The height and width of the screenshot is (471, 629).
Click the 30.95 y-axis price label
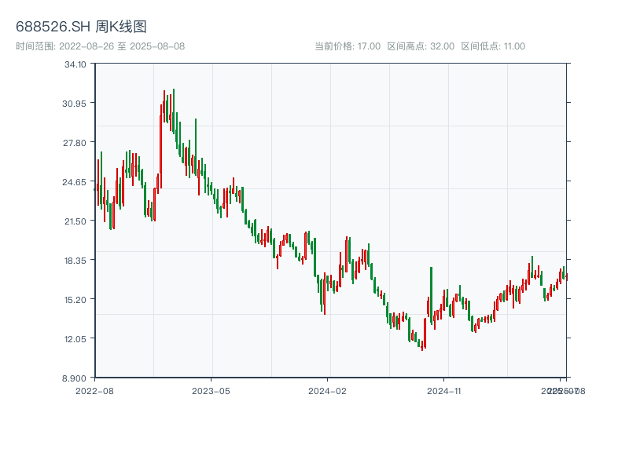[x=75, y=104]
